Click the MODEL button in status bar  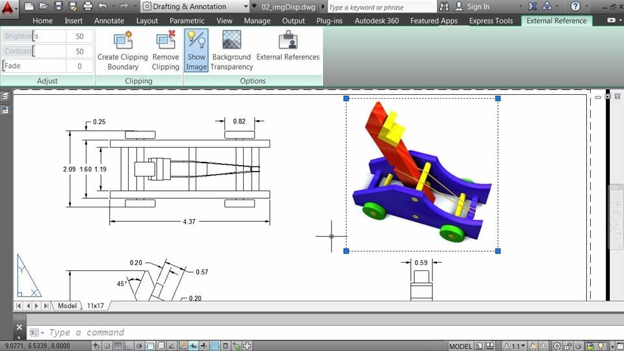tap(460, 346)
